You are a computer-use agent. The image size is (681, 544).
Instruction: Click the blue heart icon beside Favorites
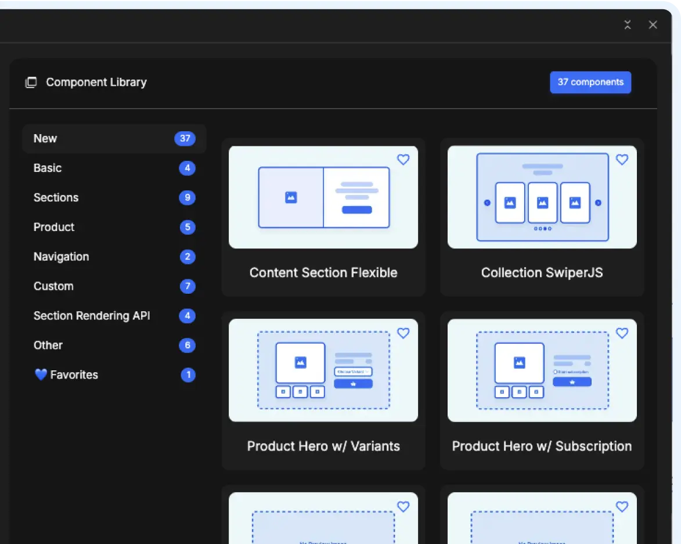[41, 374]
